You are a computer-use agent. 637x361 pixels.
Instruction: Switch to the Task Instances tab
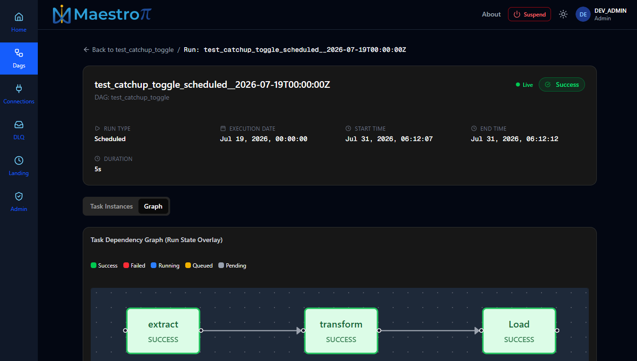click(x=112, y=206)
